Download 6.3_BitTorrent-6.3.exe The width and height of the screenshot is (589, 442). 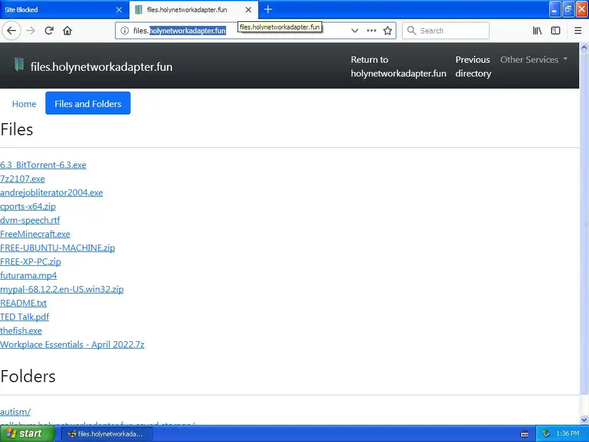click(x=43, y=165)
